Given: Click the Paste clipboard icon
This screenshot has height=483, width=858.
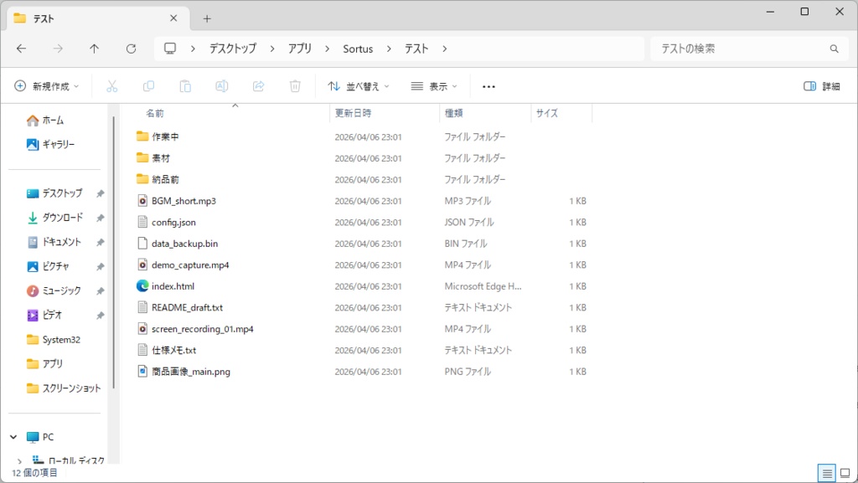Looking at the screenshot, I should (185, 86).
